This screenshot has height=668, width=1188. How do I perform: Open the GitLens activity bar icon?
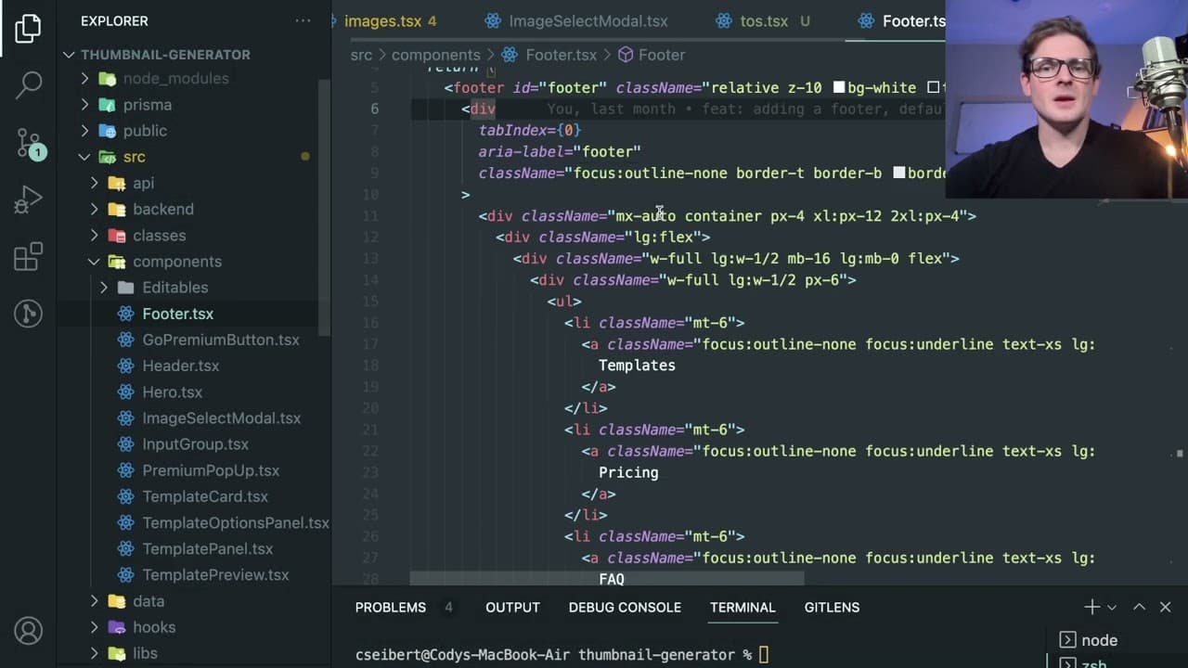pos(29,314)
